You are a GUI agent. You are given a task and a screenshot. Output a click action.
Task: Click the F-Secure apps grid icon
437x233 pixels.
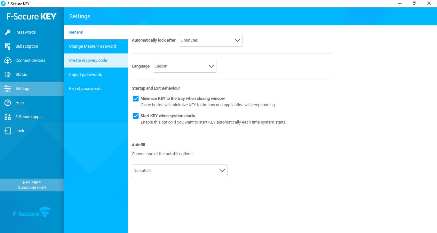point(8,116)
